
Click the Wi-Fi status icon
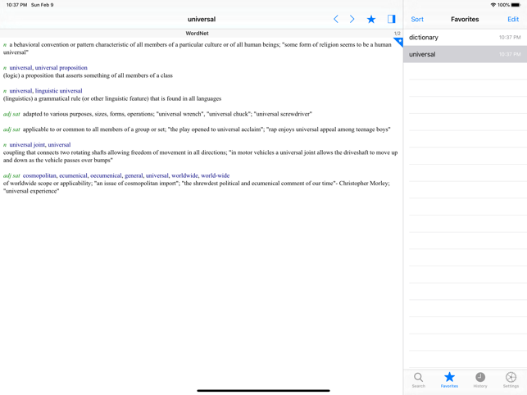493,5
